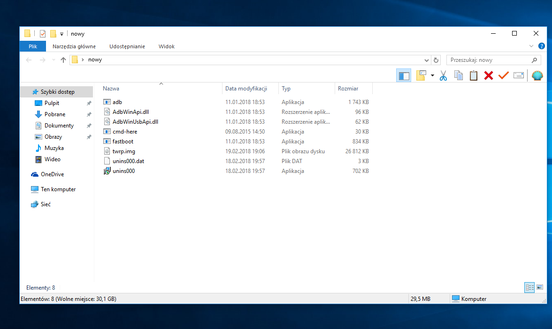This screenshot has width=552, height=329.
Task: Open the Widok ribbon tab
Action: (167, 46)
